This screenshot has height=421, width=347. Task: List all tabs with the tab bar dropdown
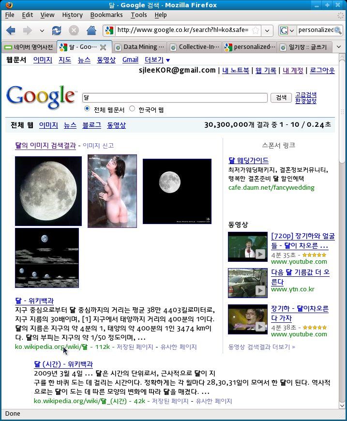[339, 47]
